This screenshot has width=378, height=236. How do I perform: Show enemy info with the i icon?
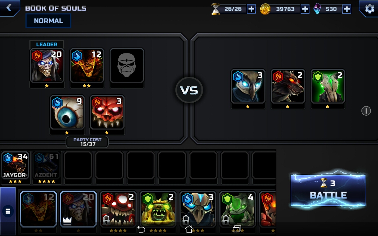[x=366, y=111]
